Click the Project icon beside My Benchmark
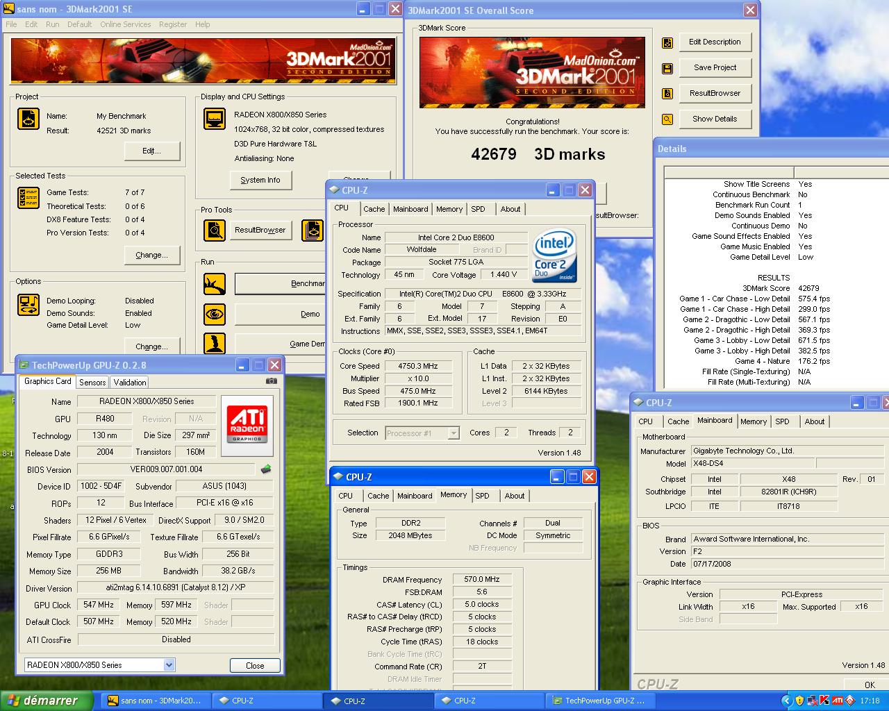The height and width of the screenshot is (711, 889). pyautogui.click(x=28, y=119)
